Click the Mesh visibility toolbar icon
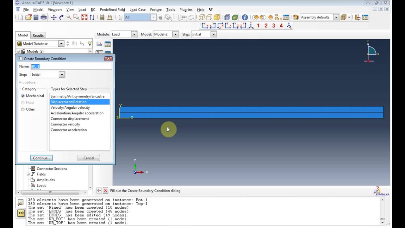Viewport: 405px width, 228px height. pos(227,17)
